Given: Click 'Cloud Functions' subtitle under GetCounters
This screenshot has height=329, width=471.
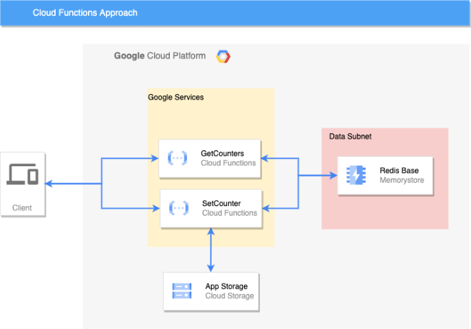Looking at the screenshot, I should point(228,163).
